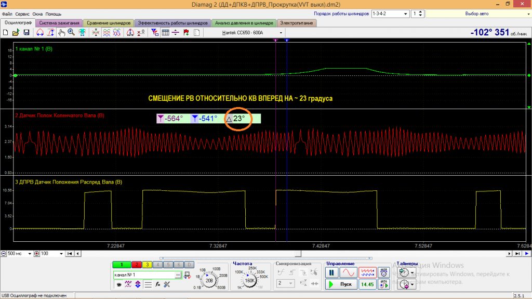Switch to Электропитание tab
Image resolution: width=532 pixels, height=299 pixels.
[297, 23]
